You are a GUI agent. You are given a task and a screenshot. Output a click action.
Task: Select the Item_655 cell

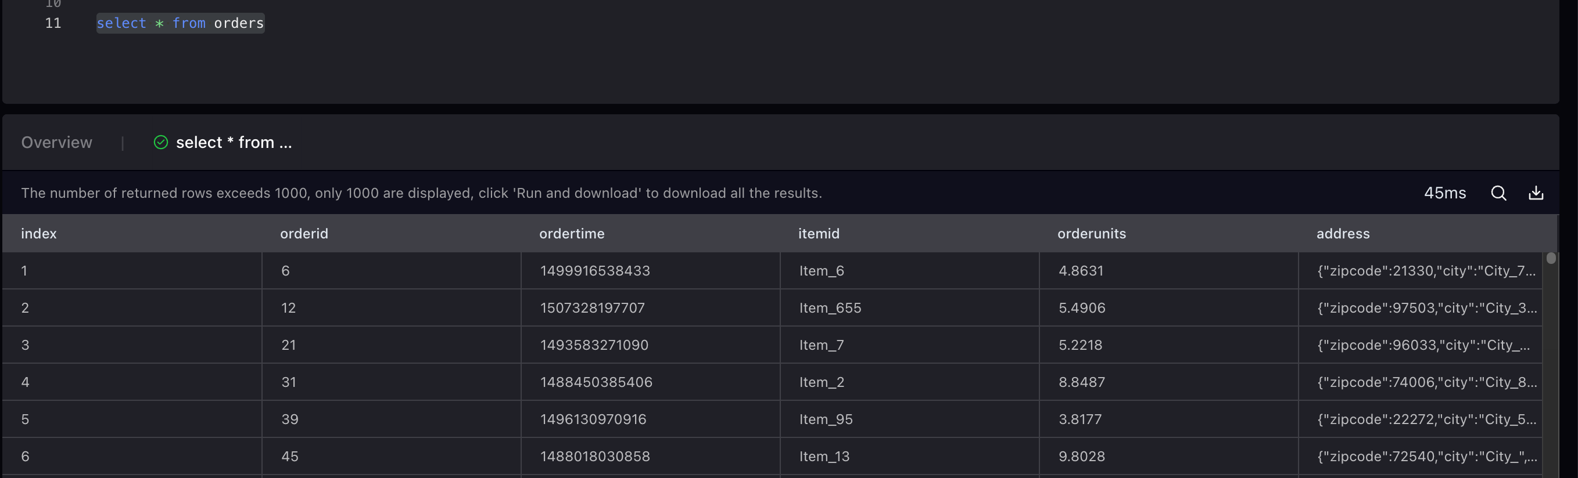(x=830, y=308)
